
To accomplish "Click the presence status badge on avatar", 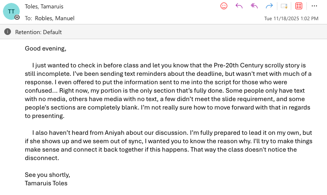I will pos(17,17).
